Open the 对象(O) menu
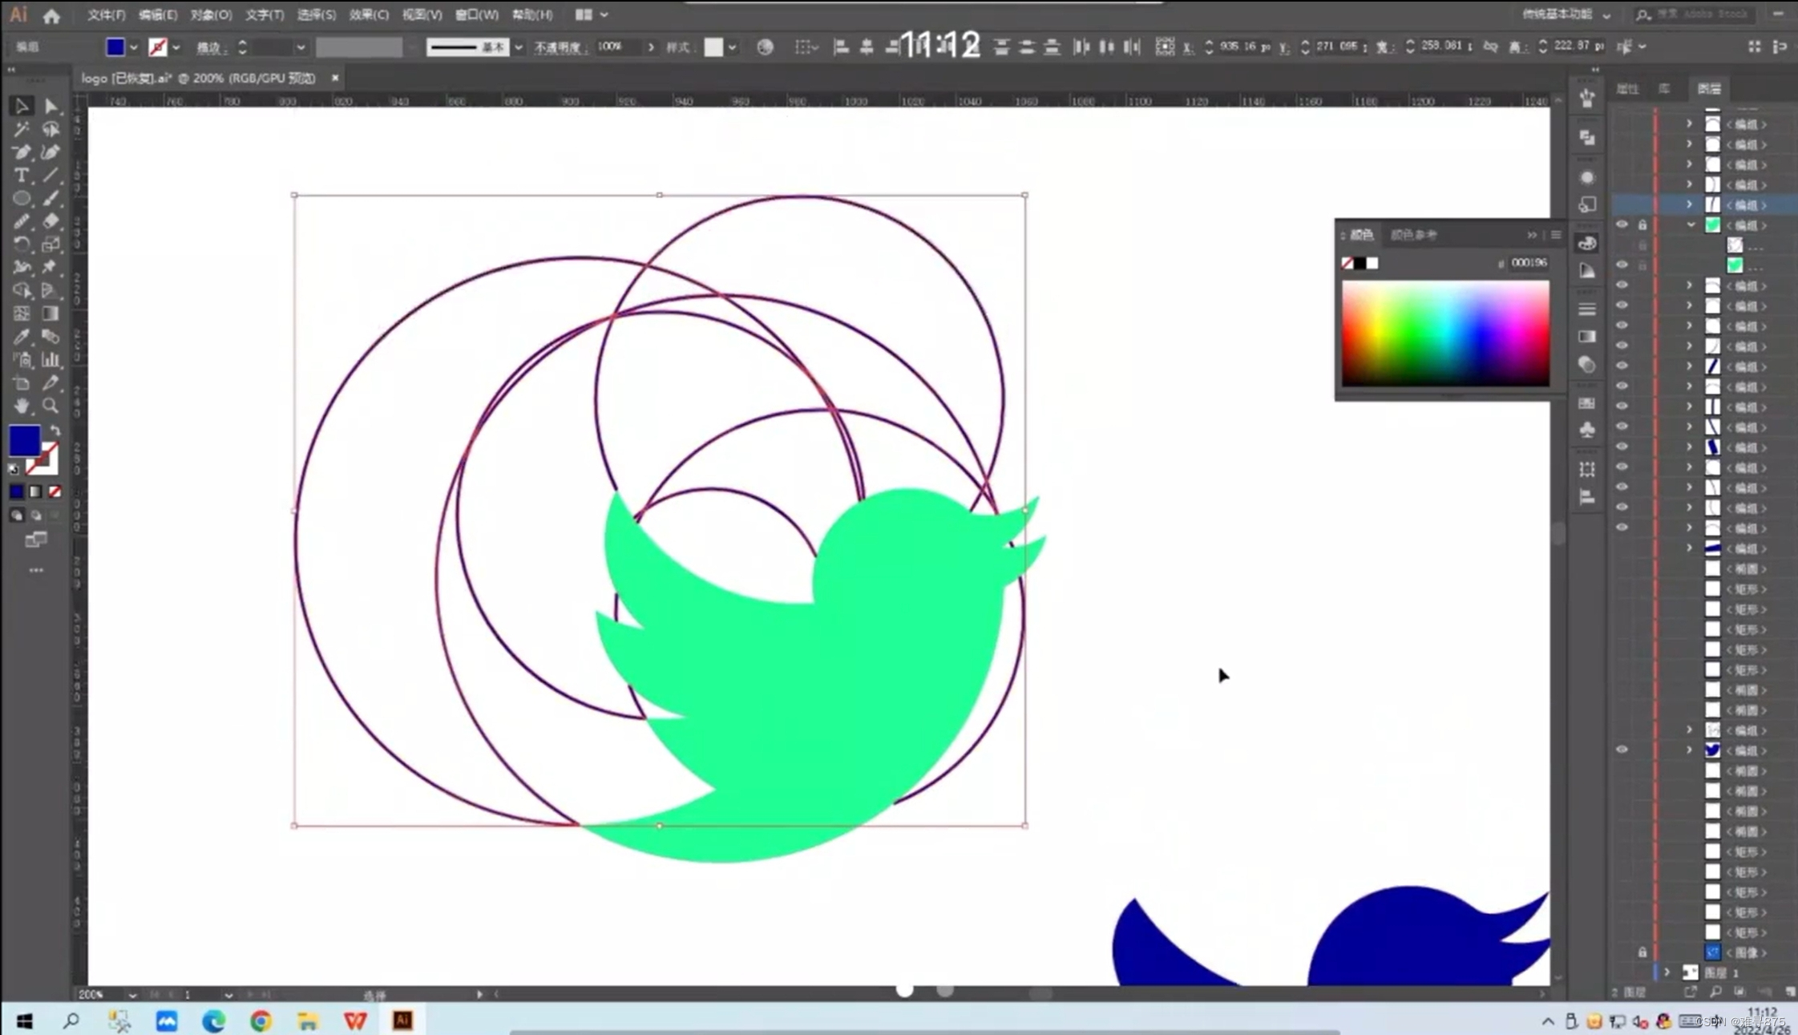Viewport: 1798px width, 1035px height. [x=210, y=14]
